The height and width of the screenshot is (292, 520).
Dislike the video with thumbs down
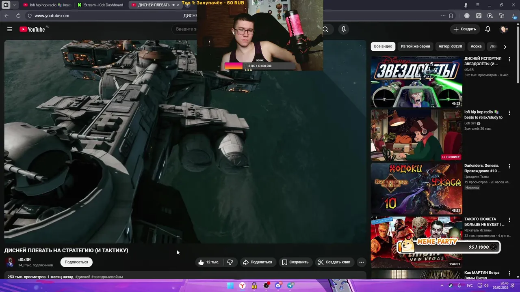coord(230,262)
